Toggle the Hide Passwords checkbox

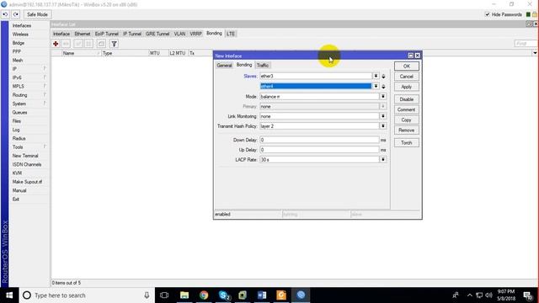[x=487, y=14]
